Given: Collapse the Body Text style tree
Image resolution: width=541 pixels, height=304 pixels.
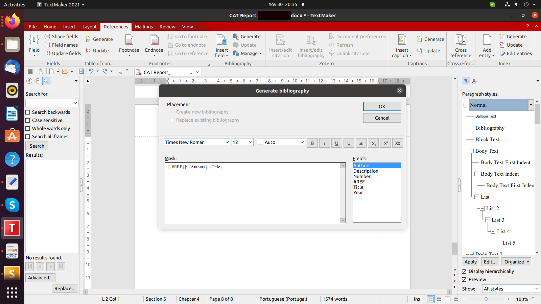Looking at the screenshot, I should tap(471, 151).
